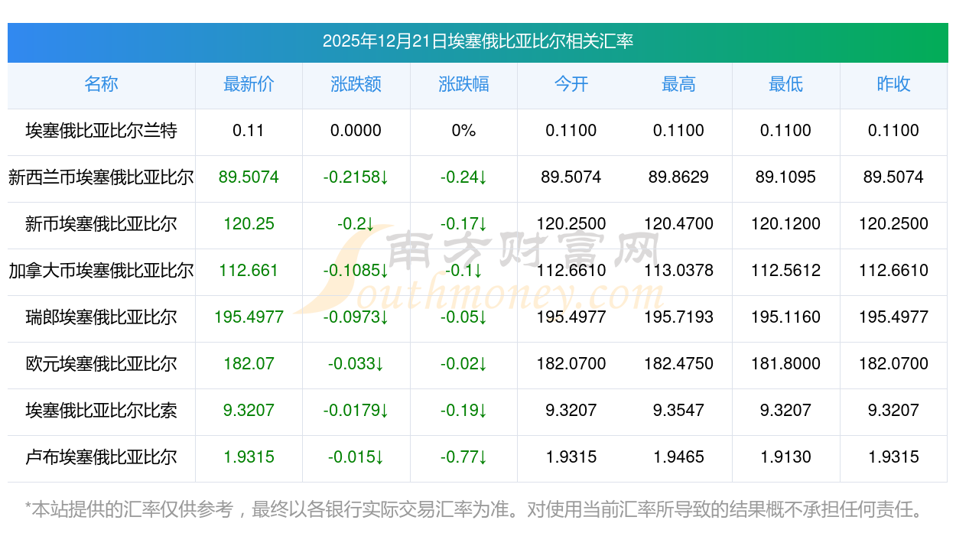Select the 涨跌幅 column header
The width and height of the screenshot is (956, 533).
(x=463, y=84)
